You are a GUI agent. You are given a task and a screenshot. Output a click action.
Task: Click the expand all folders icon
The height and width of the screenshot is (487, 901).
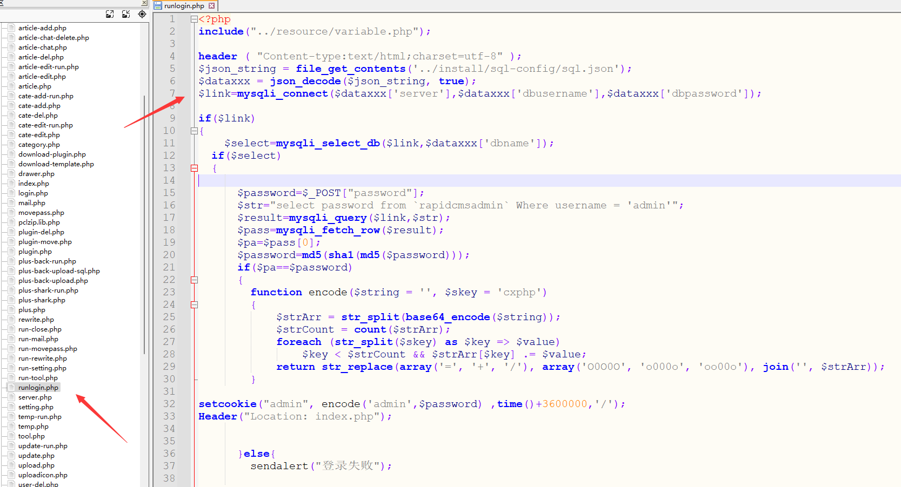pos(110,15)
